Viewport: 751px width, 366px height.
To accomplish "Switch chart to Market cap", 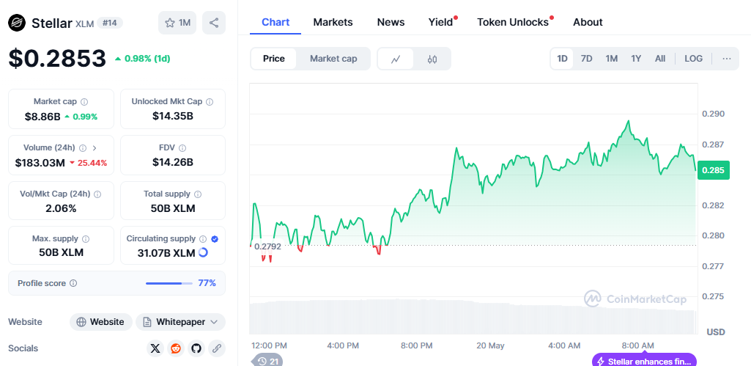I will click(333, 59).
